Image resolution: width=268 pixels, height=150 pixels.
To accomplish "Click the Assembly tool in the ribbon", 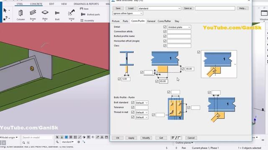I will tap(88, 20).
